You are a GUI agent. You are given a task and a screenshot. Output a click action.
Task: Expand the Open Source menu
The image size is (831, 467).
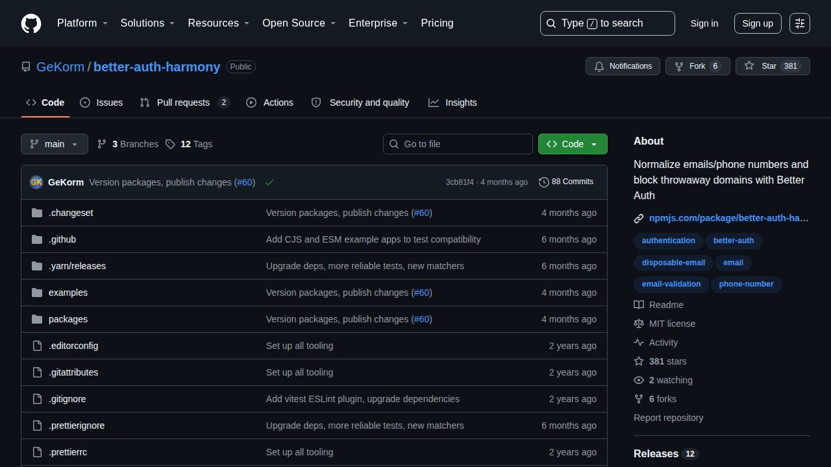pyautogui.click(x=299, y=23)
